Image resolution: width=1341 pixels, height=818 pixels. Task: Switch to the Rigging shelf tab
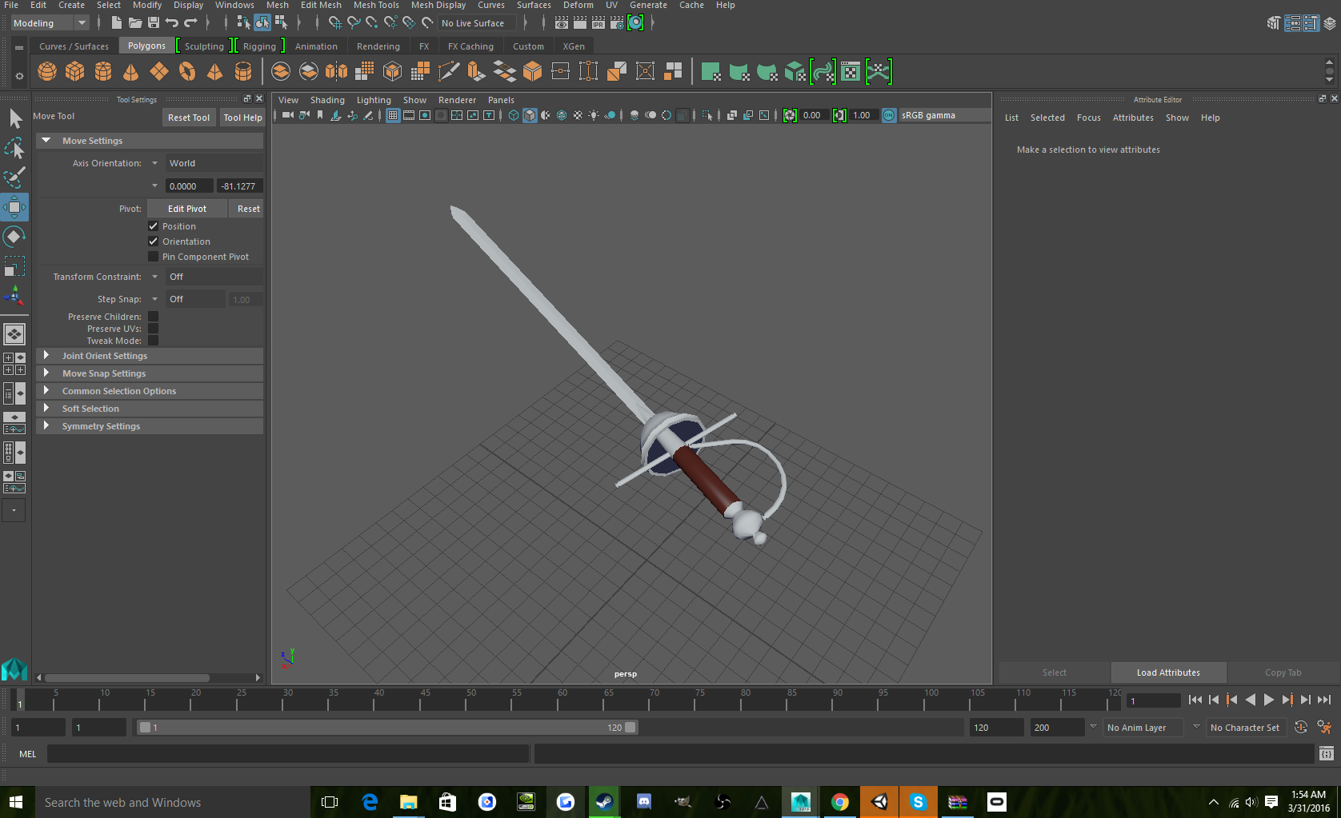pyautogui.click(x=260, y=46)
